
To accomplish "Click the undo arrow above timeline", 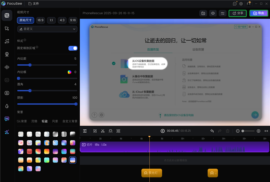I will pos(212,131).
